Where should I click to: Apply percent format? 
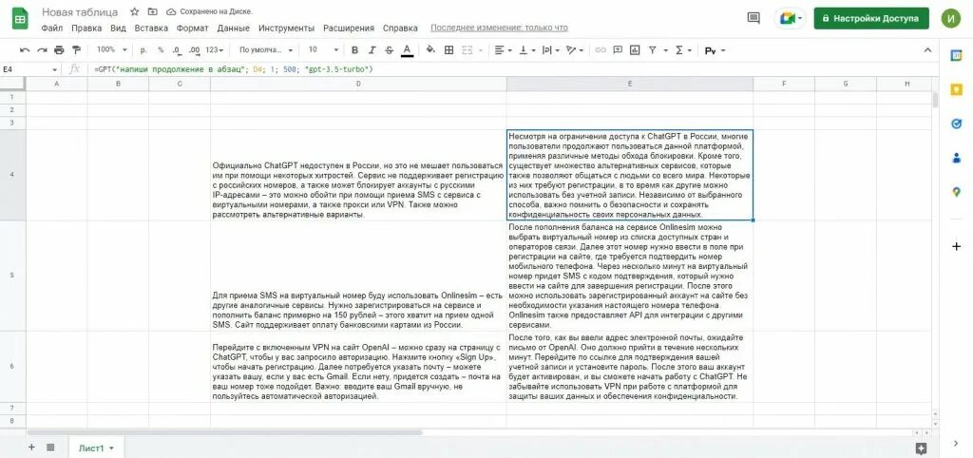(161, 49)
